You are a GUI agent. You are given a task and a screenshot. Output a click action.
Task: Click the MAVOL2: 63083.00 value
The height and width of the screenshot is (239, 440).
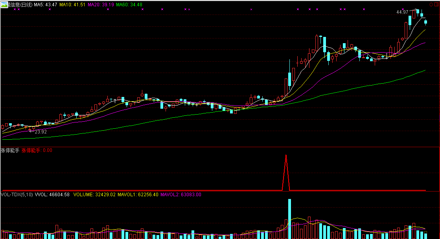(181, 194)
